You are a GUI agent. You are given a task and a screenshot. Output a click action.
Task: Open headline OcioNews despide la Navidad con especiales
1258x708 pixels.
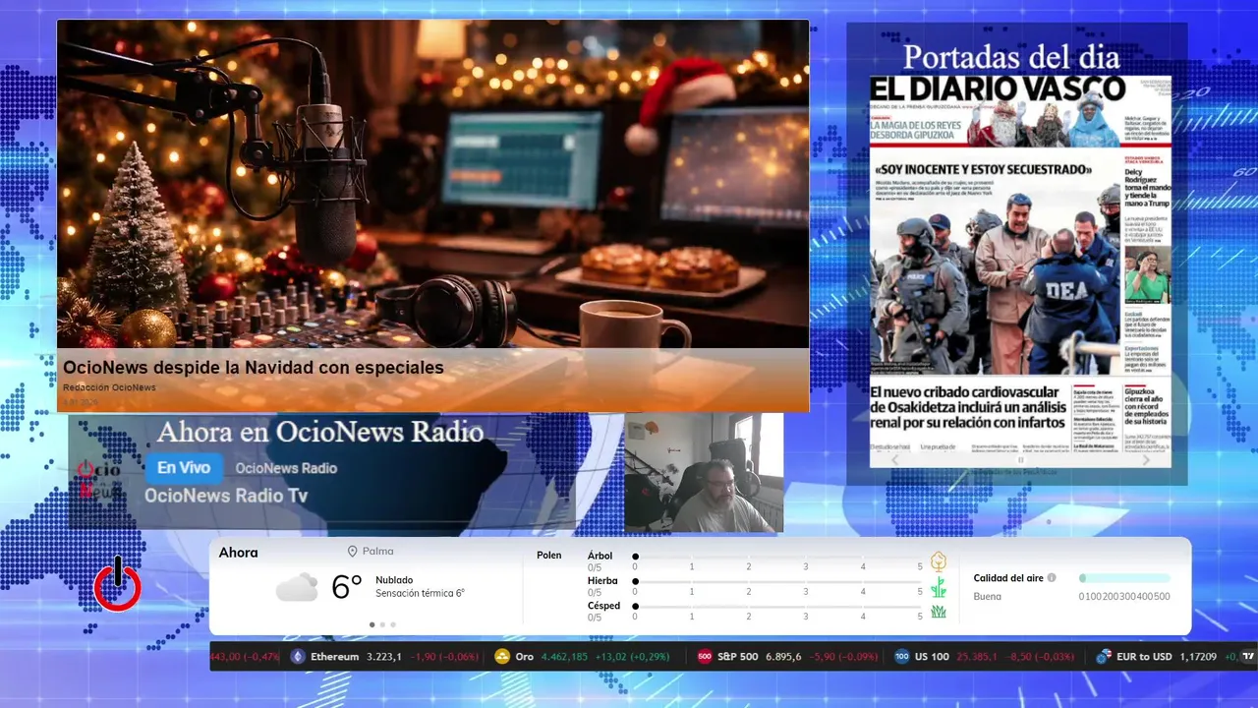[254, 368]
